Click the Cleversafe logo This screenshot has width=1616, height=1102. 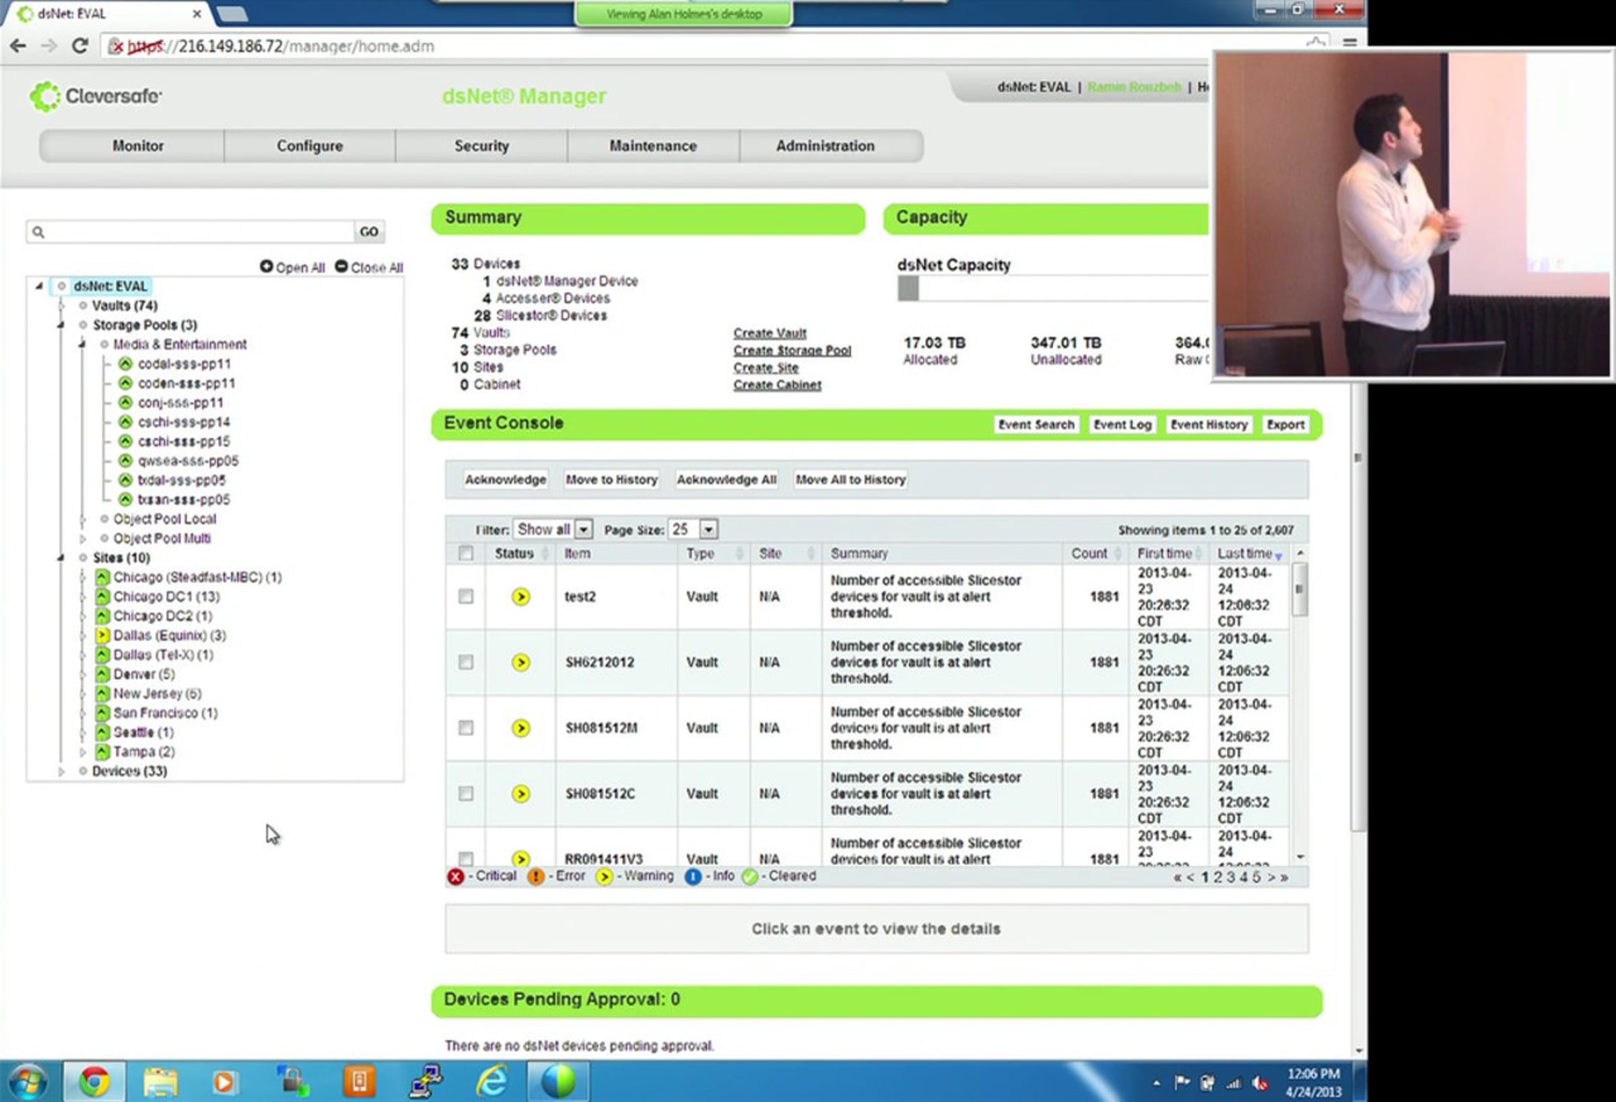[95, 96]
